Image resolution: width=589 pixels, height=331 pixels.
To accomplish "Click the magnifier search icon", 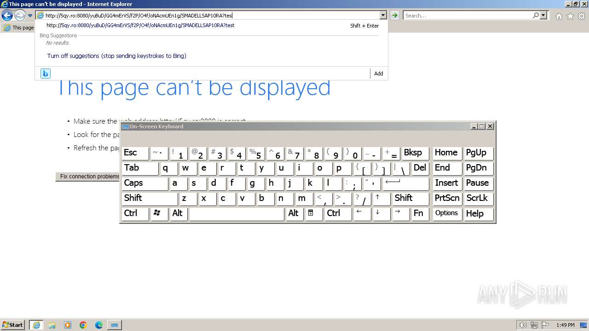I will (x=536, y=16).
